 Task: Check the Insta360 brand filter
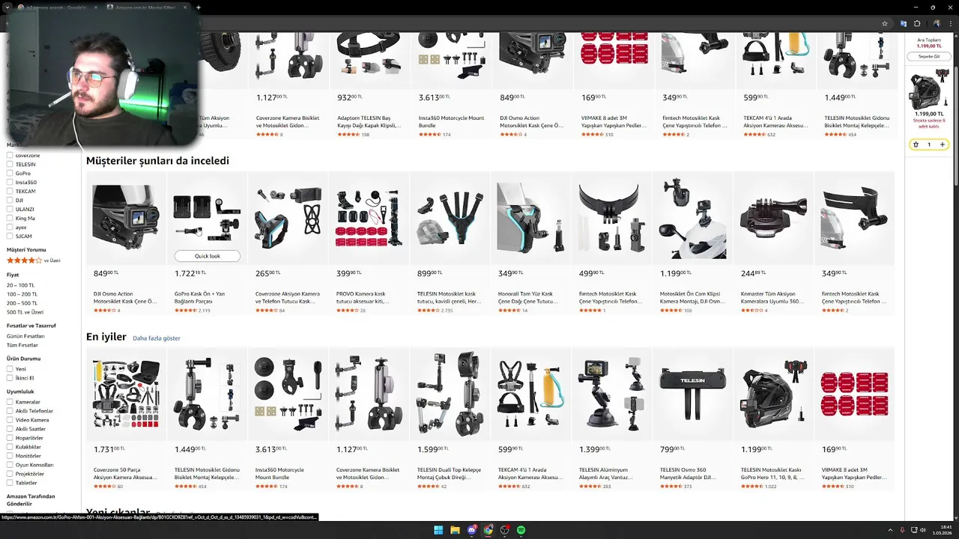coord(10,183)
